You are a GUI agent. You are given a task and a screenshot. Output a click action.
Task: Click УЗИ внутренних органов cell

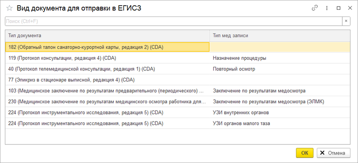tap(280, 113)
